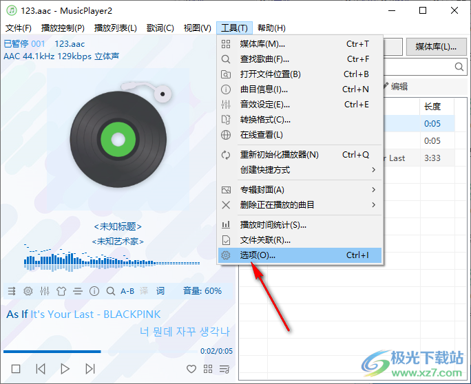The width and height of the screenshot is (471, 384).
Task: Toggle desktop lyrics 词 button
Action: [160, 291]
